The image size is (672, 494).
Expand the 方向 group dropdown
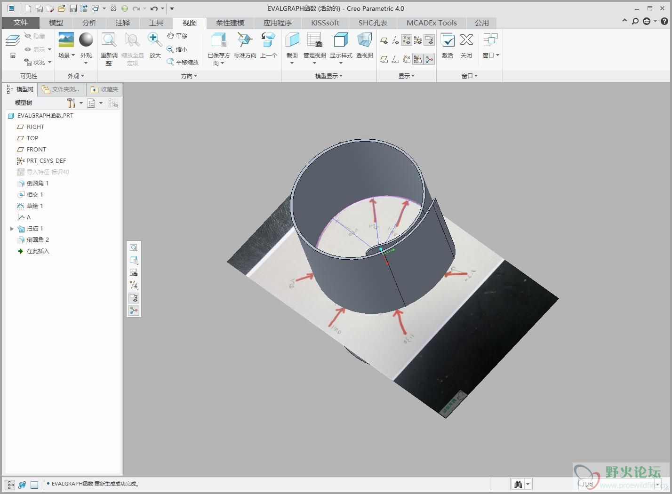[189, 76]
